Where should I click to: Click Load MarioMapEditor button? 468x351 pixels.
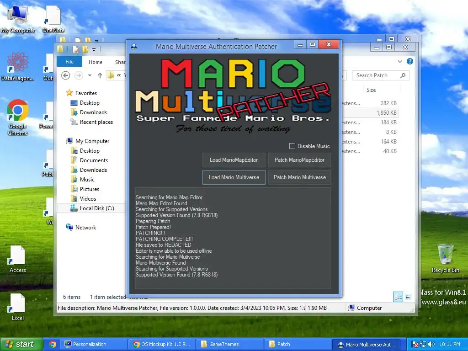234,160
